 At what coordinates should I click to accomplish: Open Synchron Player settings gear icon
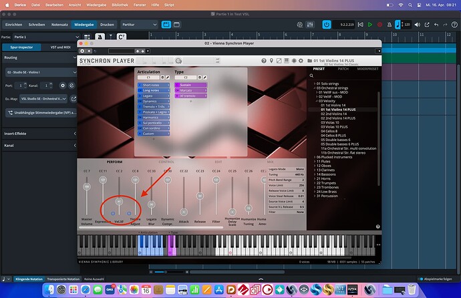301,61
